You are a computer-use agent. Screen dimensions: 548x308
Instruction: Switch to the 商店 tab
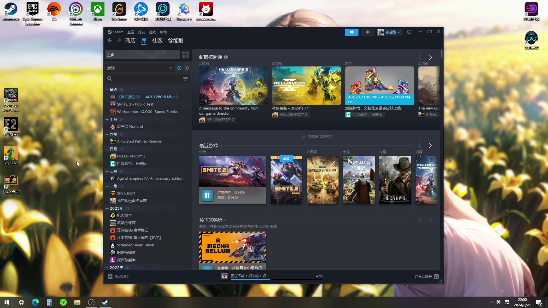coord(130,40)
